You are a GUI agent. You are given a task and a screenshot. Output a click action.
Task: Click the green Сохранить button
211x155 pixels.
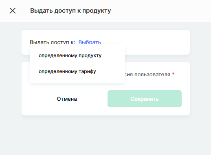coord(145,99)
